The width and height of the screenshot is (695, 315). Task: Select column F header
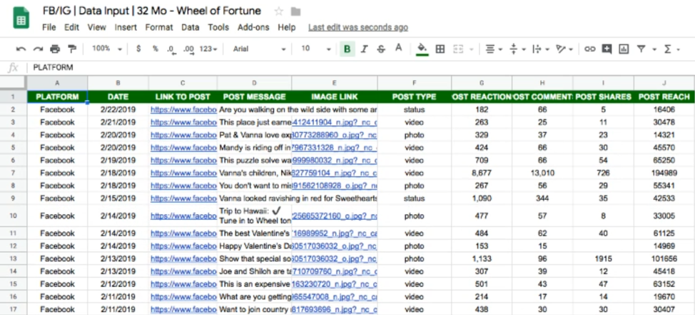coord(415,83)
